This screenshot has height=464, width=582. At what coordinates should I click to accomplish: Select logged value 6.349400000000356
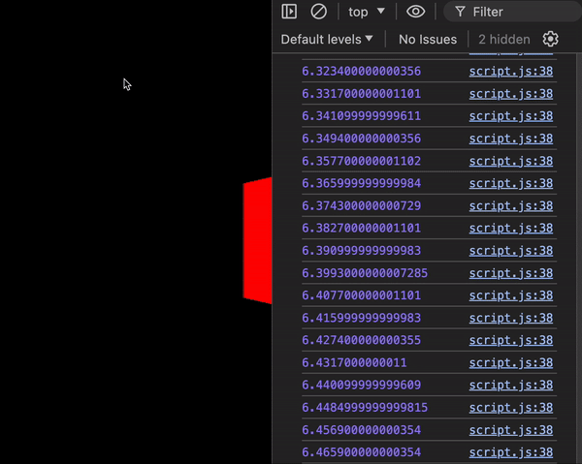tap(361, 139)
